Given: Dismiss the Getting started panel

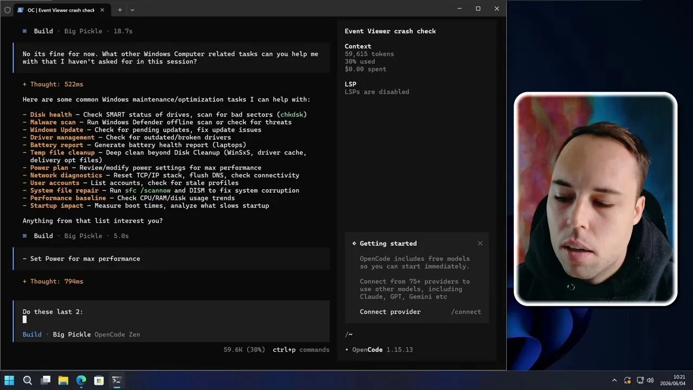Looking at the screenshot, I should click(480, 243).
